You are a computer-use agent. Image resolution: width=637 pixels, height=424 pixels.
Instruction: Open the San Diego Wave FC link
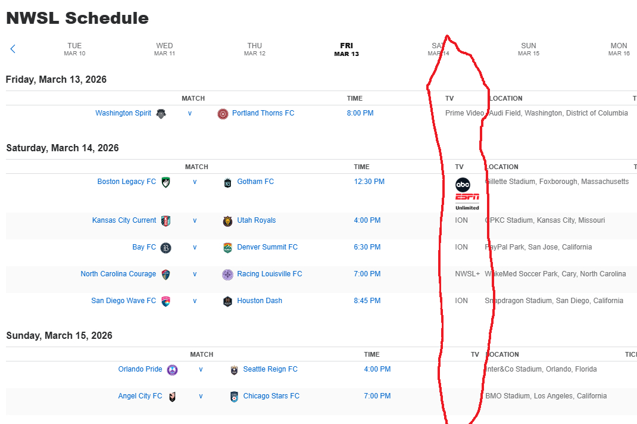pyautogui.click(x=123, y=301)
